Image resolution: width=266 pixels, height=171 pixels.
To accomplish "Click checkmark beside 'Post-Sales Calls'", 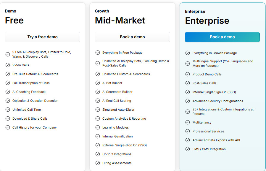I will [187, 83].
